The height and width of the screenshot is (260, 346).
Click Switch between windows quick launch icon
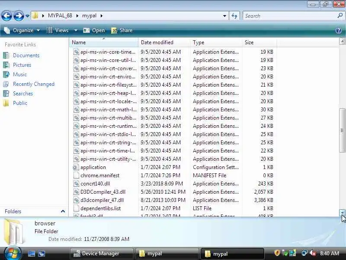coord(42,253)
